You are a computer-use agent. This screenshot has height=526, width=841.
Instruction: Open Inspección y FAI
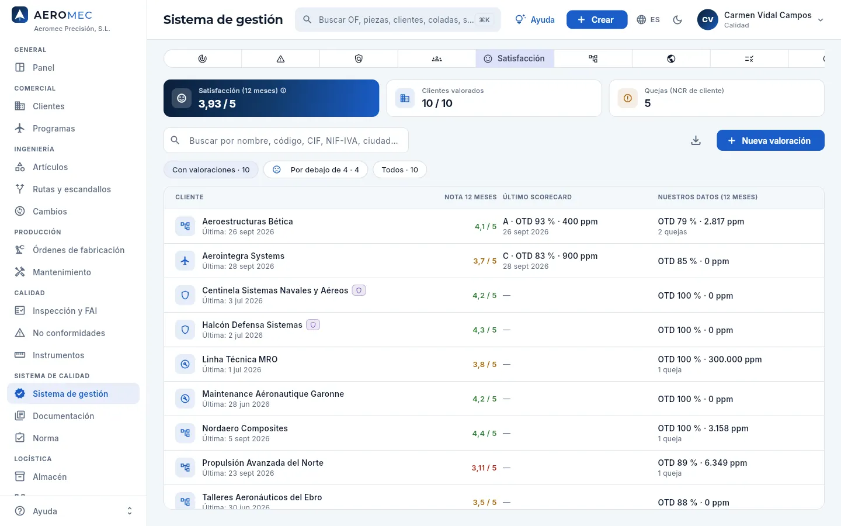[73, 311]
